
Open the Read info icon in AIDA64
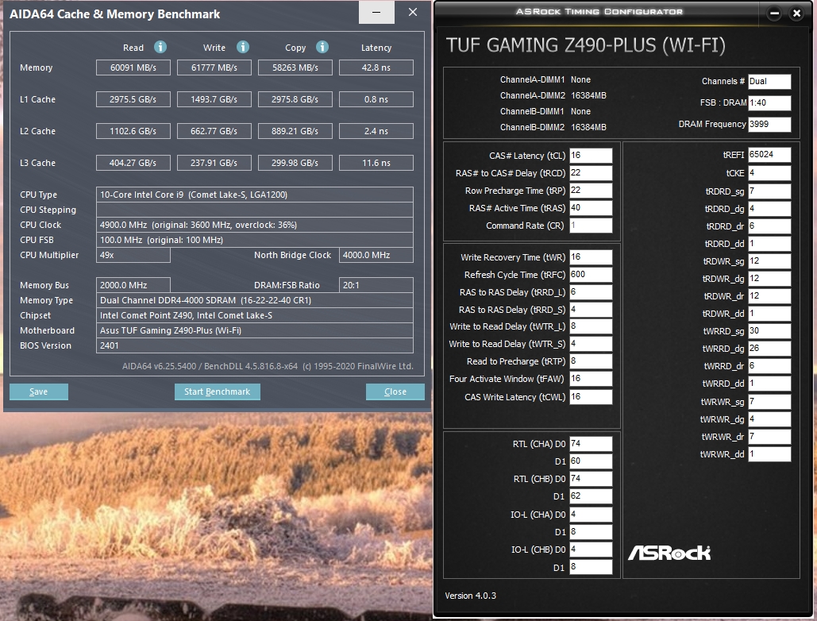pyautogui.click(x=160, y=47)
